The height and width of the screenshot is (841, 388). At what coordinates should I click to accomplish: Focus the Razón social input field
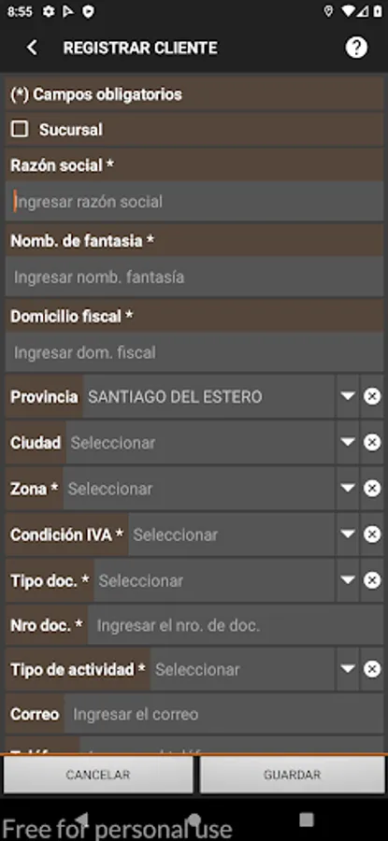tap(194, 202)
